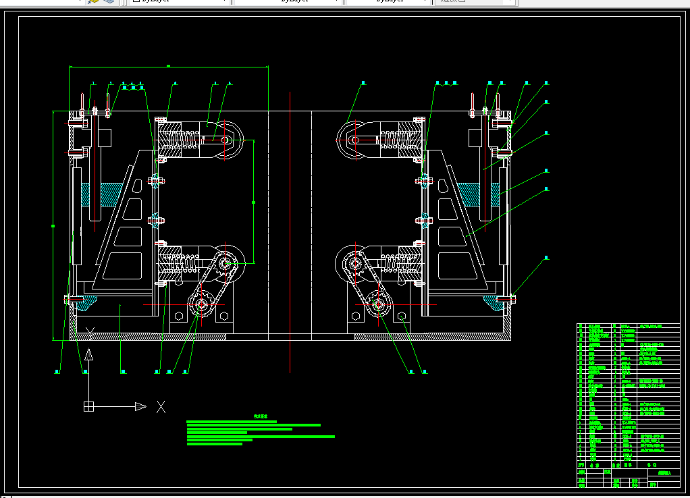690x498 pixels.
Task: Select the top horizontal dimension text
Action: coord(168,65)
